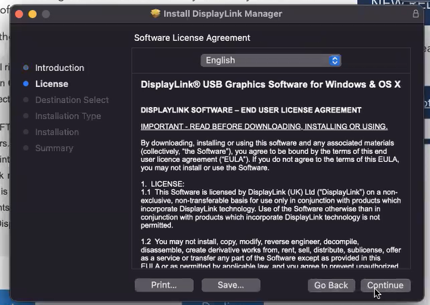Click the underlined IMPORTANT - READ BEFORE line
Image resolution: width=430 pixels, height=305 pixels.
264,126
